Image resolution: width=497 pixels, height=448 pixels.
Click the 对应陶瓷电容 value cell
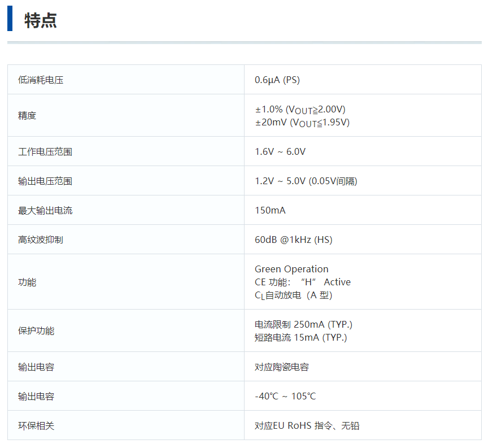281,366
